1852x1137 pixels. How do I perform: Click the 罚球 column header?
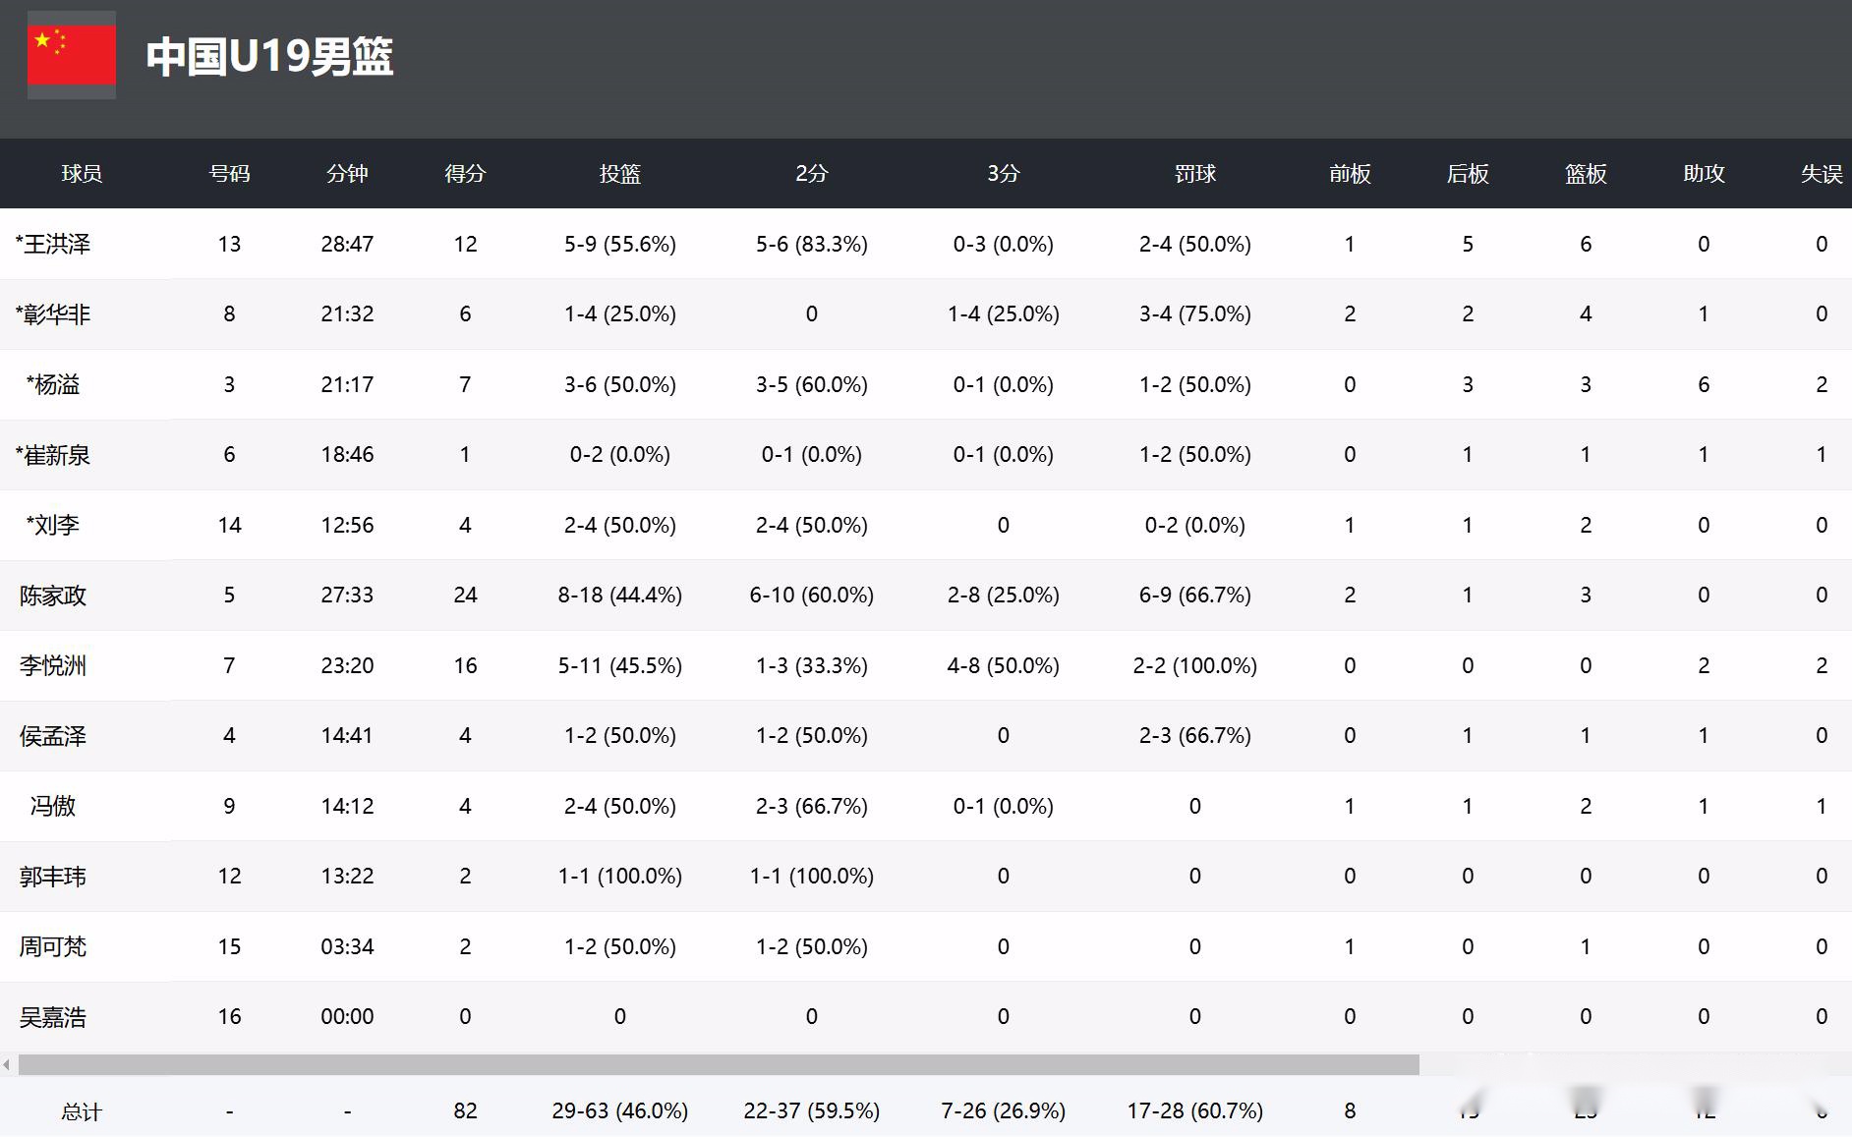click(1194, 174)
